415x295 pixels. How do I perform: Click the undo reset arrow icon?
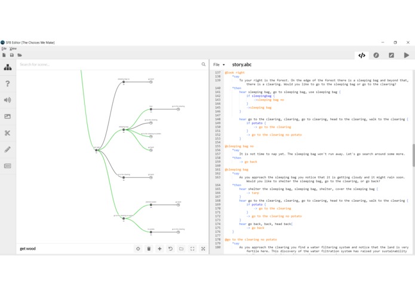(170, 248)
